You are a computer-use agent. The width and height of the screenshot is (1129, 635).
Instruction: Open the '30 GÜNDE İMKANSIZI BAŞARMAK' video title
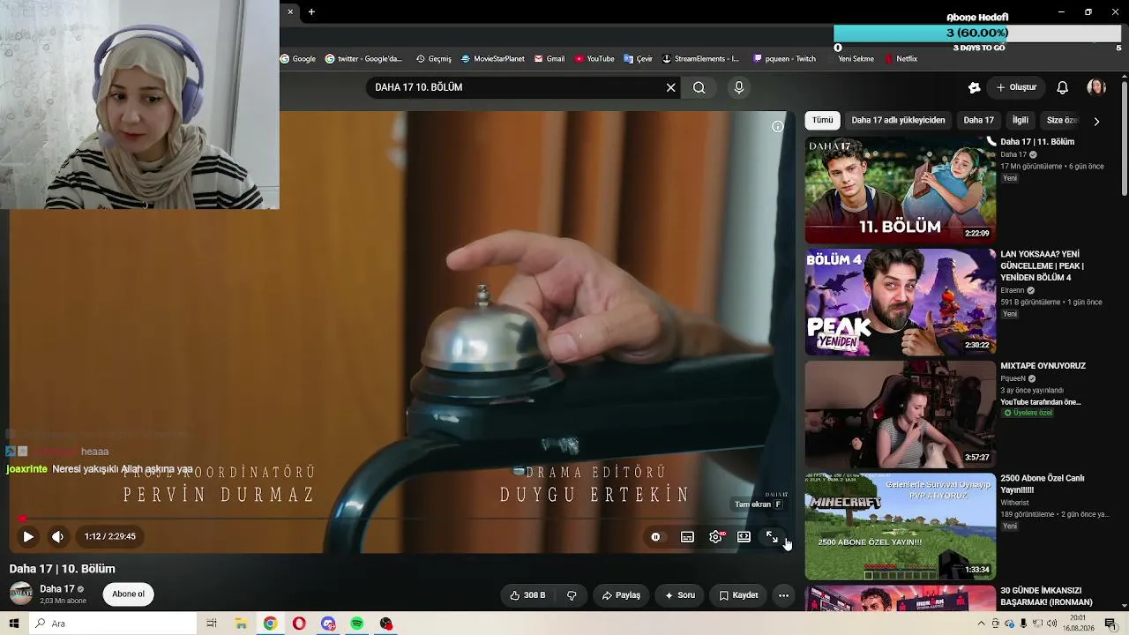click(1046, 596)
